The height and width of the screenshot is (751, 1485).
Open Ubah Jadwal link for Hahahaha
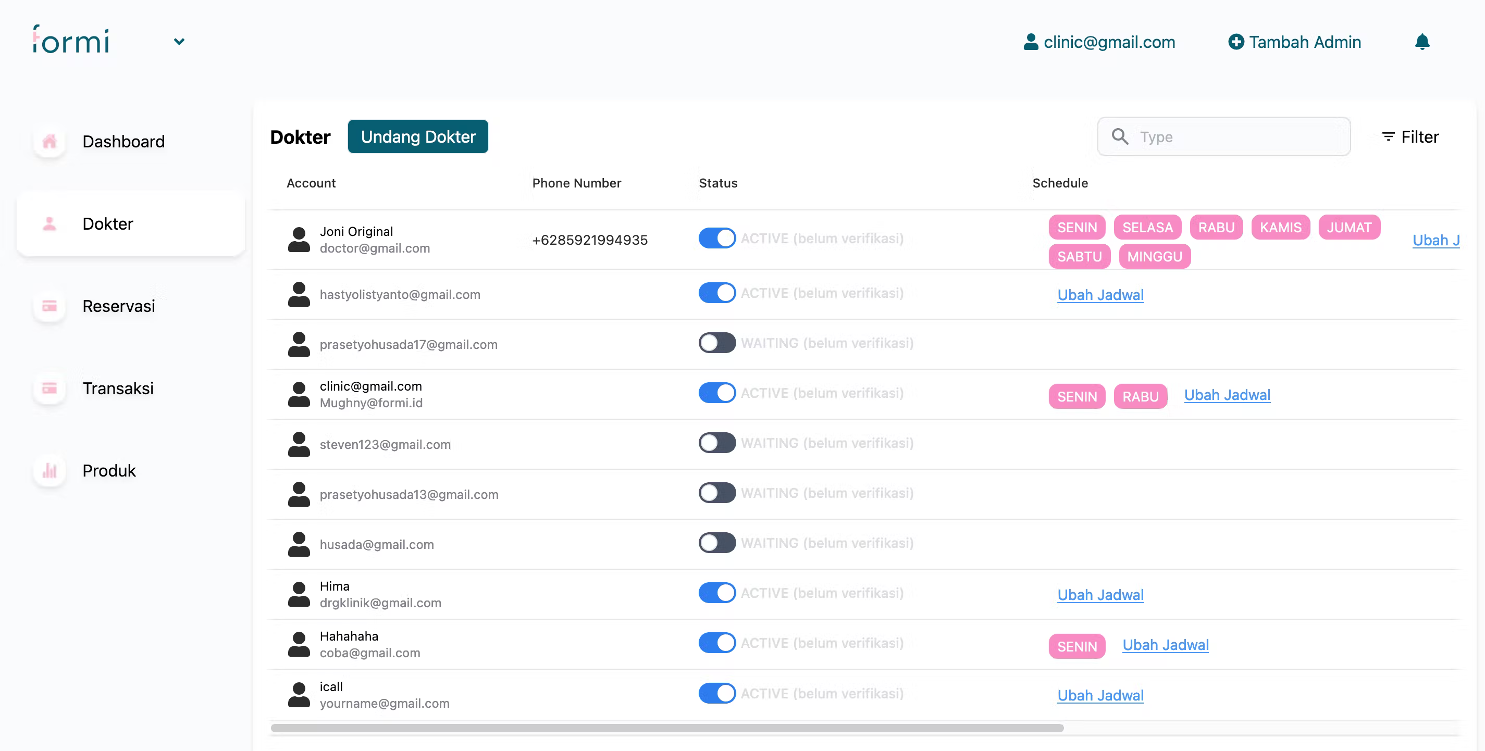pos(1165,645)
